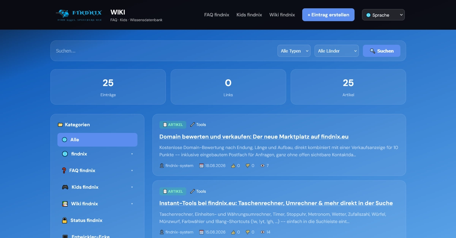Screen dimensions: 456x238
Task: Like the Instant-Tools article with thumbs up
Action: point(233,232)
